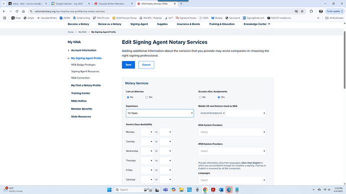Switch to the Cascadia Writers Members tab
346x194 pixels.
(x=114, y=3)
